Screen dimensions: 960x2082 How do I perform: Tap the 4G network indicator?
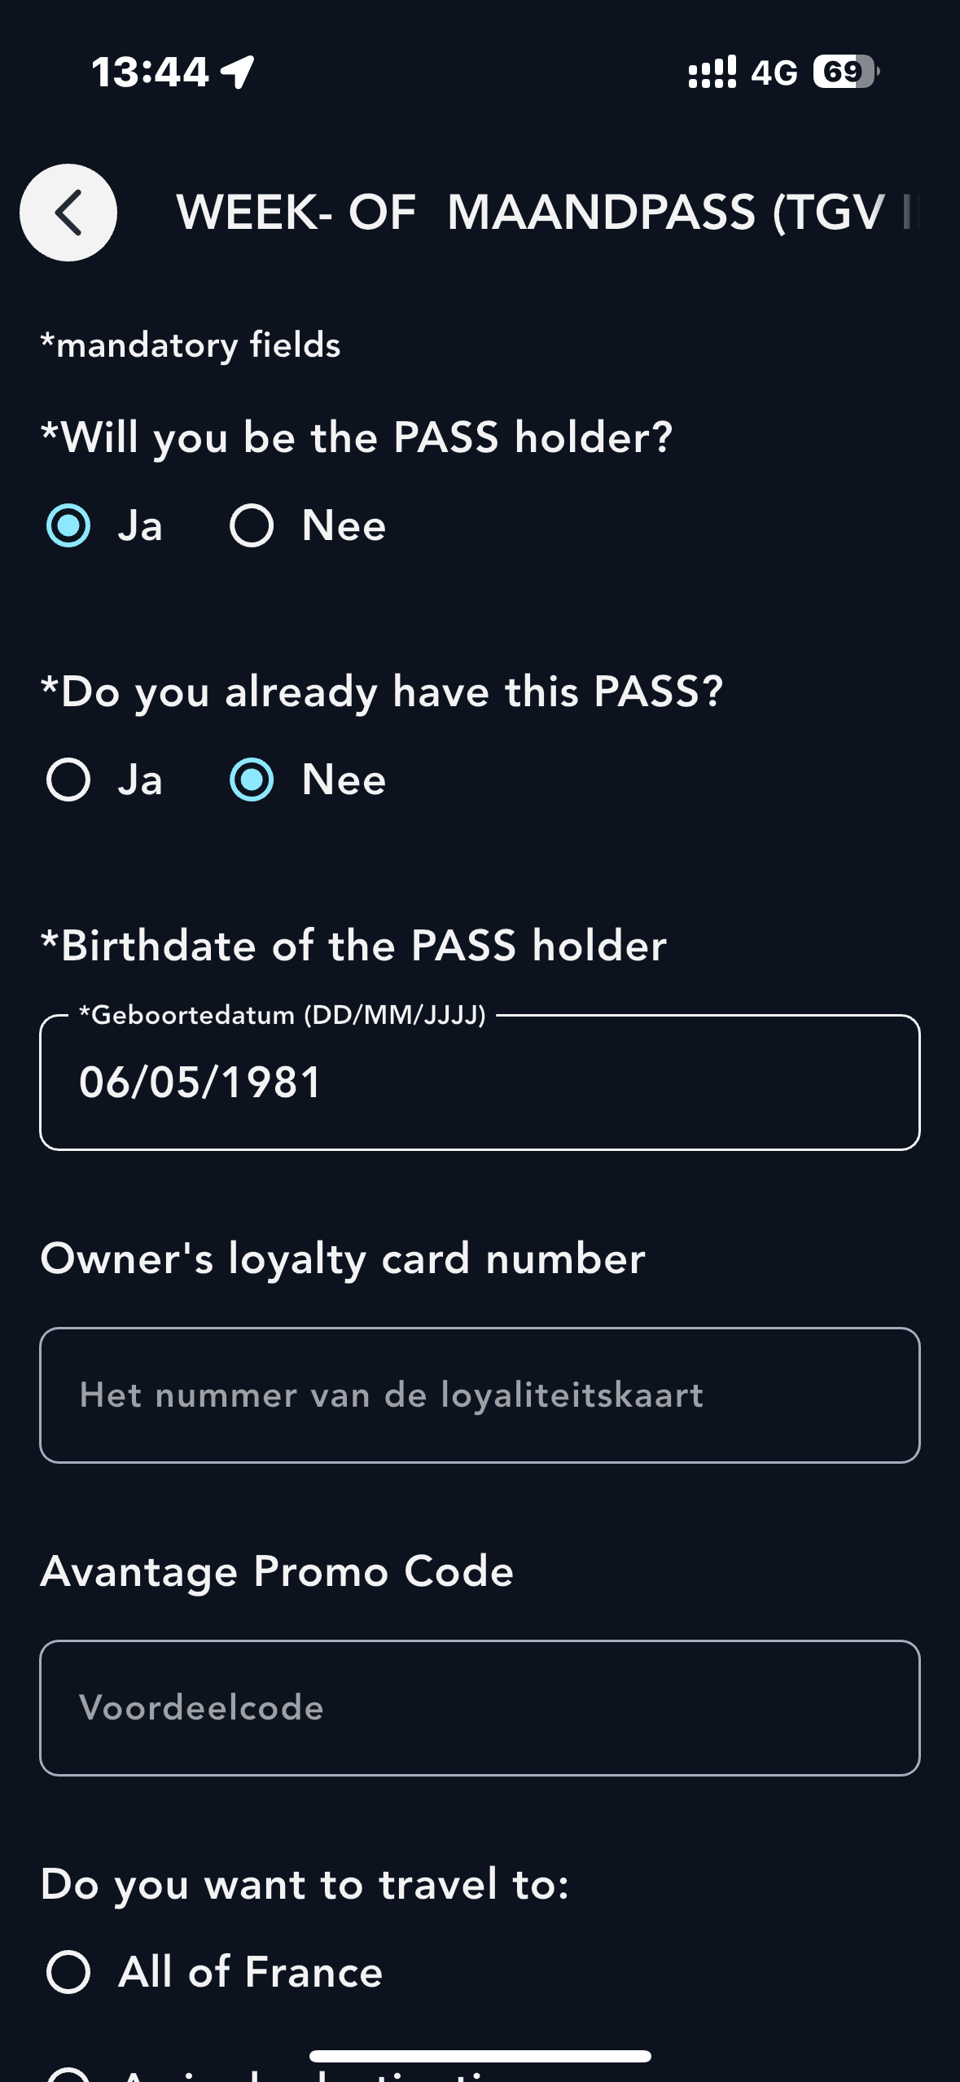point(774,73)
